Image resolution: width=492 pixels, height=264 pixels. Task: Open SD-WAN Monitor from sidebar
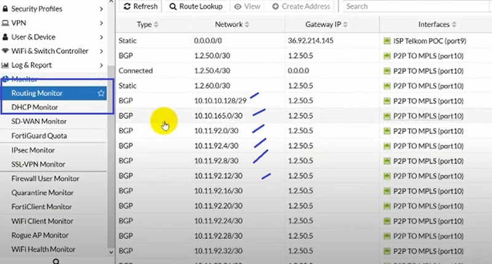(x=39, y=122)
